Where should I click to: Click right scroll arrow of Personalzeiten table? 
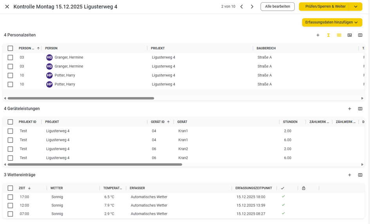(x=362, y=98)
